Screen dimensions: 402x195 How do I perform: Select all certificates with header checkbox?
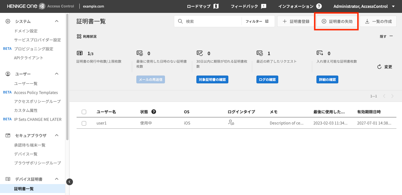[x=84, y=112]
